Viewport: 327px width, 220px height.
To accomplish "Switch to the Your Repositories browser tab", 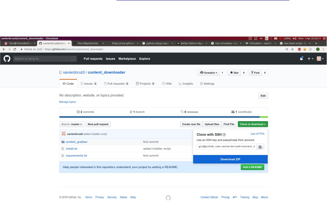I will point(89,43).
